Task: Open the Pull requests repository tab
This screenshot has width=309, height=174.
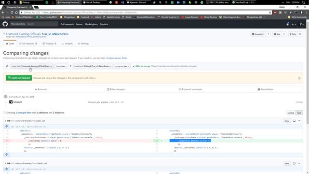Action: (x=28, y=43)
